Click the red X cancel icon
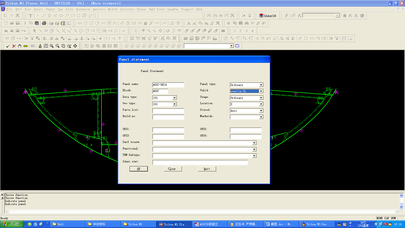405x228 pixels. (x=14, y=46)
